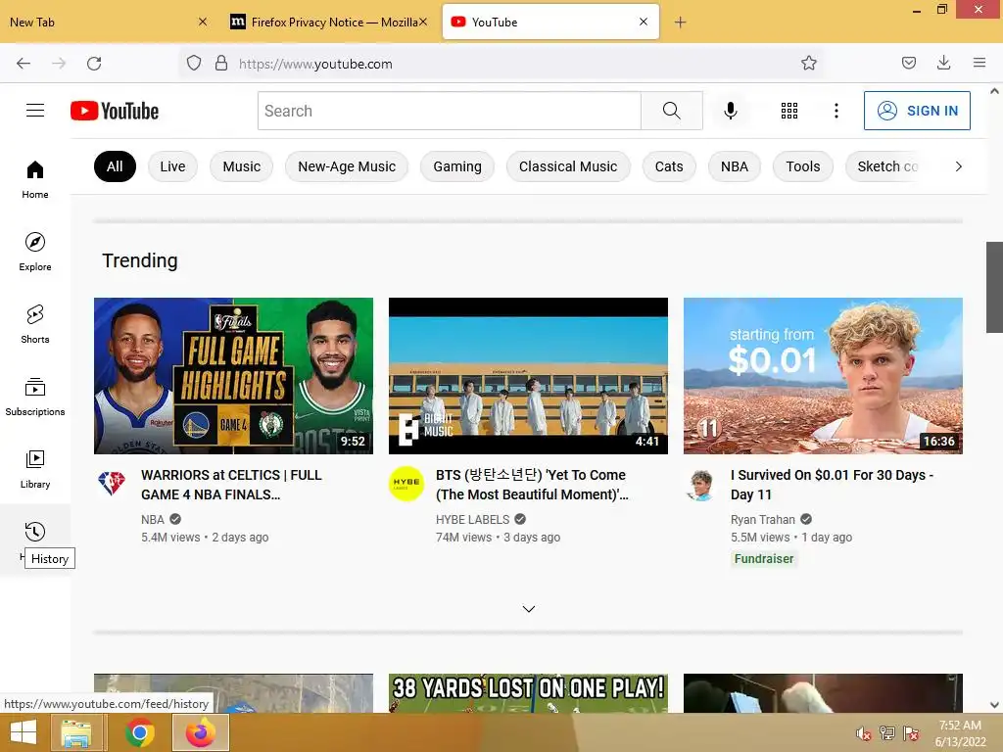Click Firefox icon in taskbar
The width and height of the screenshot is (1003, 752).
pyautogui.click(x=201, y=732)
